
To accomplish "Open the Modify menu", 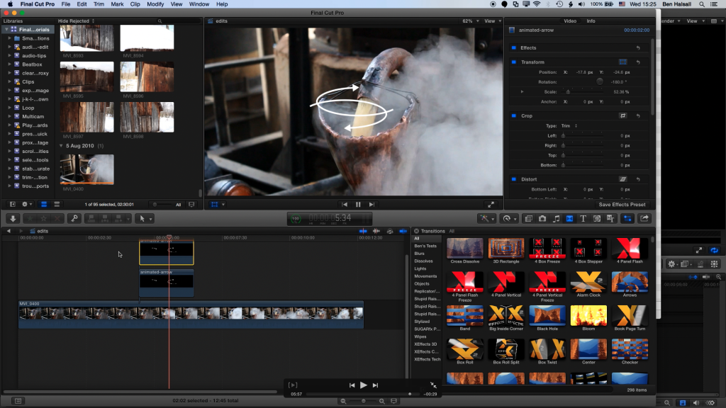I will 155,4.
